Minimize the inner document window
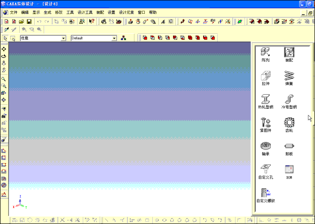The width and height of the screenshot is (315, 224). [303, 13]
